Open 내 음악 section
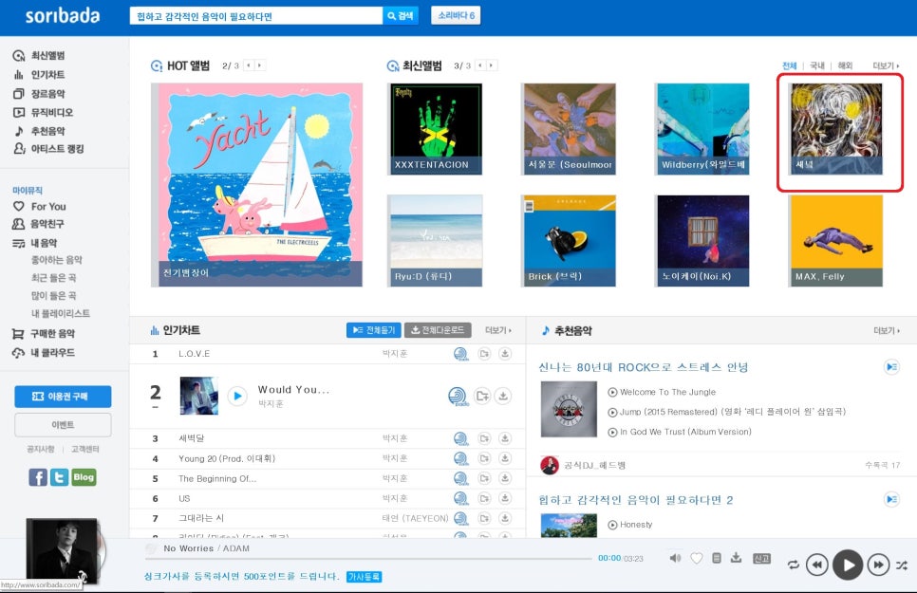This screenshot has height=593, width=917. coord(35,243)
